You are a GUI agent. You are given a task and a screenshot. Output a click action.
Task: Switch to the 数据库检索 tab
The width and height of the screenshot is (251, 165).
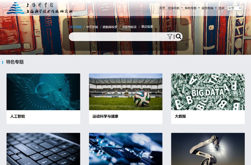tap(110, 27)
